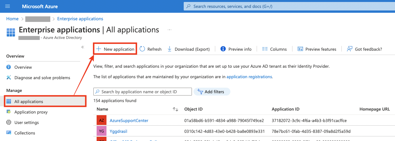395x141 pixels.
Task: Open Application proxy in sidebar
Action: (31, 112)
